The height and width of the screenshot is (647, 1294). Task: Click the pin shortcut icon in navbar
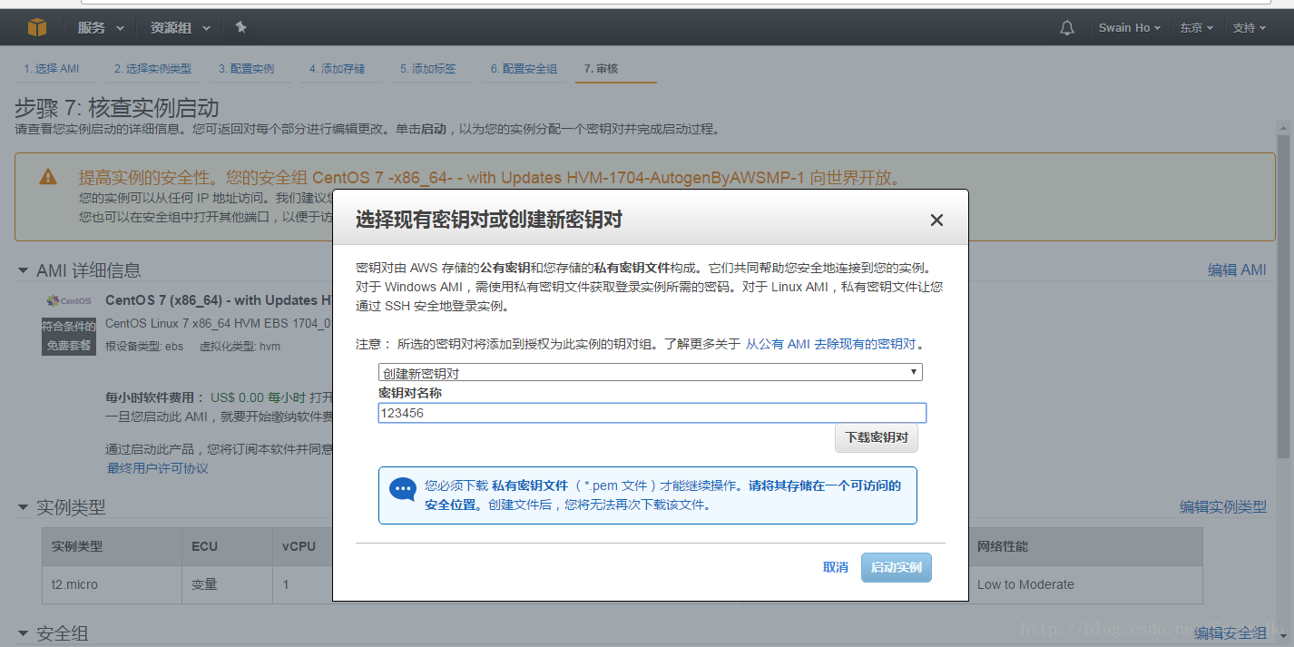pyautogui.click(x=240, y=28)
